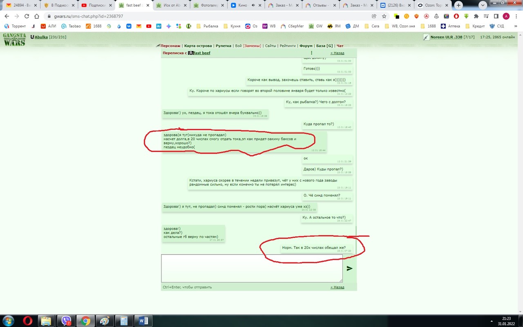
Task: Open the СберМег bookmark
Action: click(x=293, y=26)
